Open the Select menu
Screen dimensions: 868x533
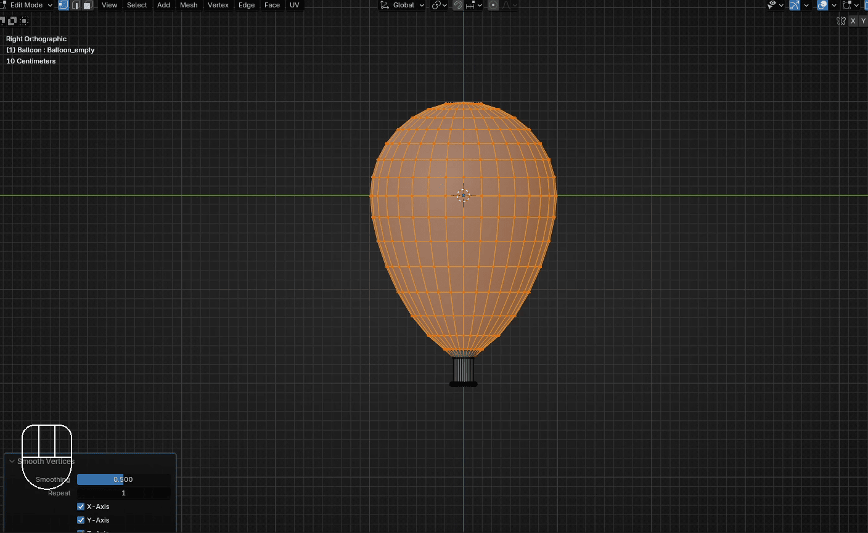point(137,5)
